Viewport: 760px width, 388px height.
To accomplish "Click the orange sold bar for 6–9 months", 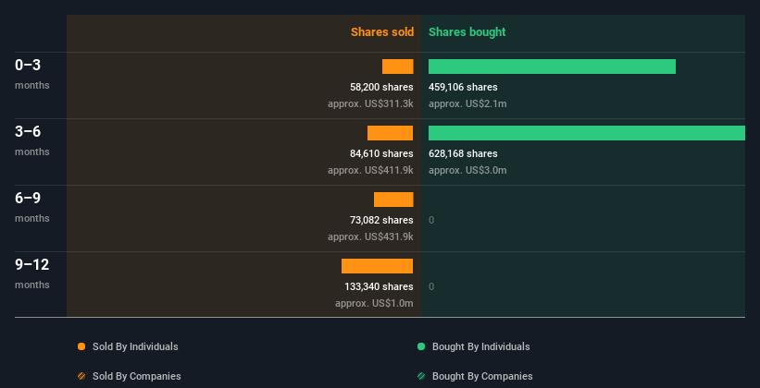I will (x=393, y=200).
